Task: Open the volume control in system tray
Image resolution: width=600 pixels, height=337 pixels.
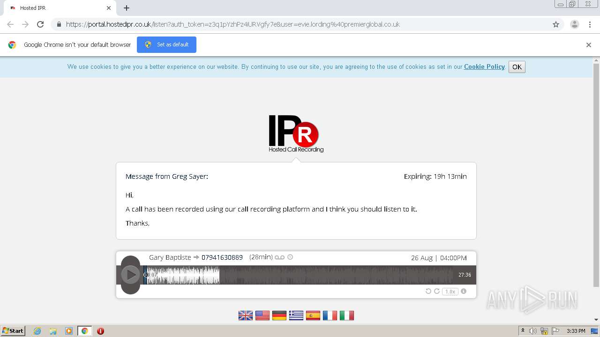Action: pos(533,331)
